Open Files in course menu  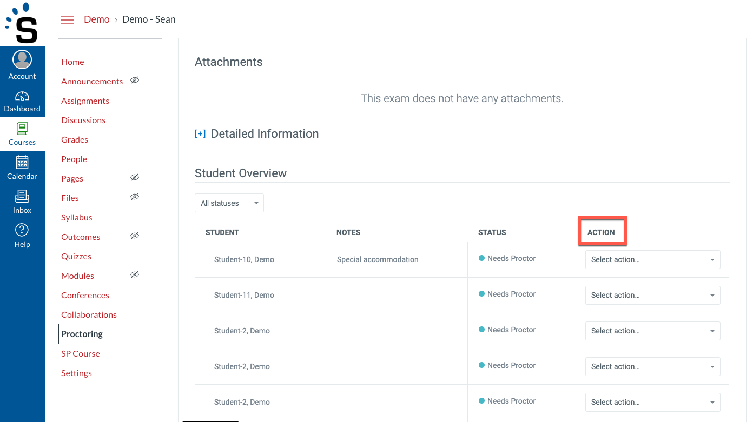pyautogui.click(x=70, y=198)
